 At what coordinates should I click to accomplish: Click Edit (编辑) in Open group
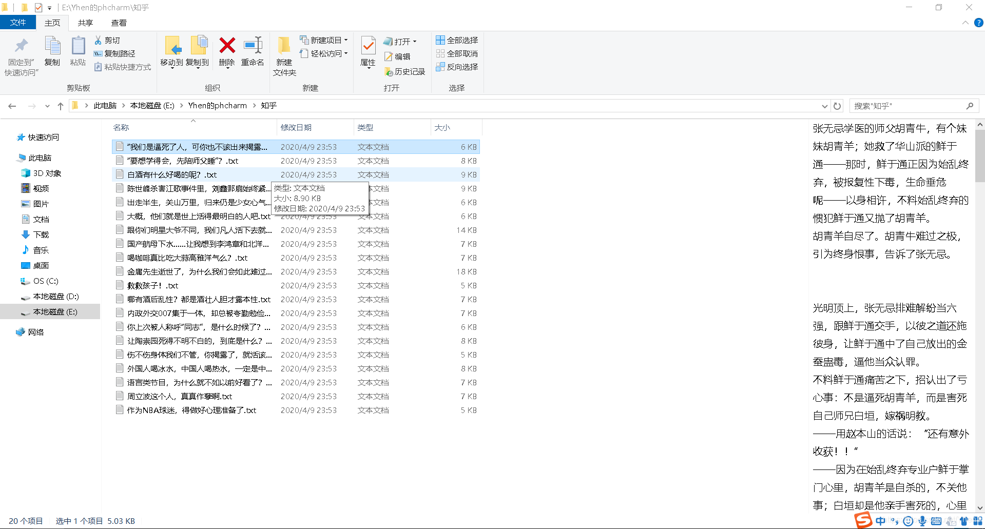(x=397, y=56)
